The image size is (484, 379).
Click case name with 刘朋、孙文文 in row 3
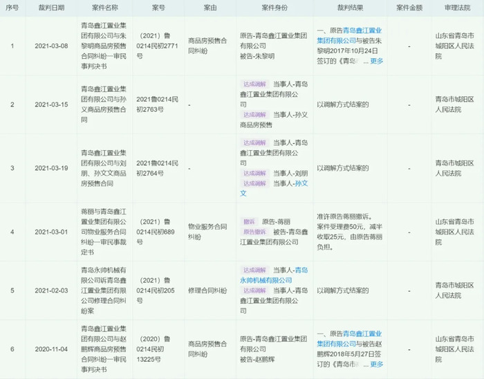point(104,168)
